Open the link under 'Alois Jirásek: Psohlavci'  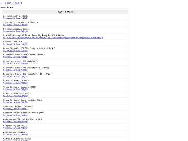[15, 96]
